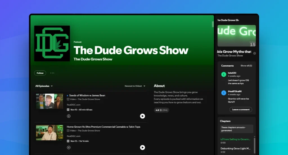Viewport: 288px width, 155px height.
Task: Open Home Grown Vs Ultra Premium Commercial Cannabis title
Action: coord(103,127)
